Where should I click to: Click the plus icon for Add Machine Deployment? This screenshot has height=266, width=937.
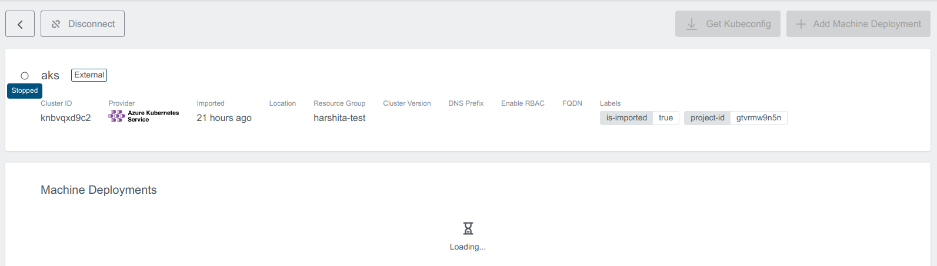click(801, 24)
